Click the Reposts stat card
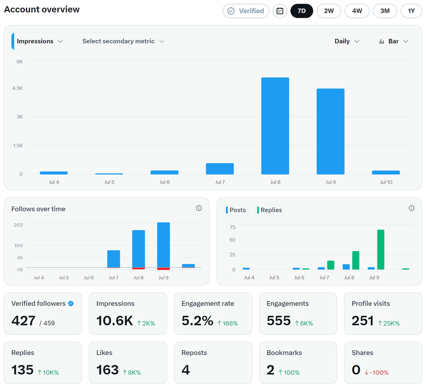The image size is (426, 388). point(213,363)
